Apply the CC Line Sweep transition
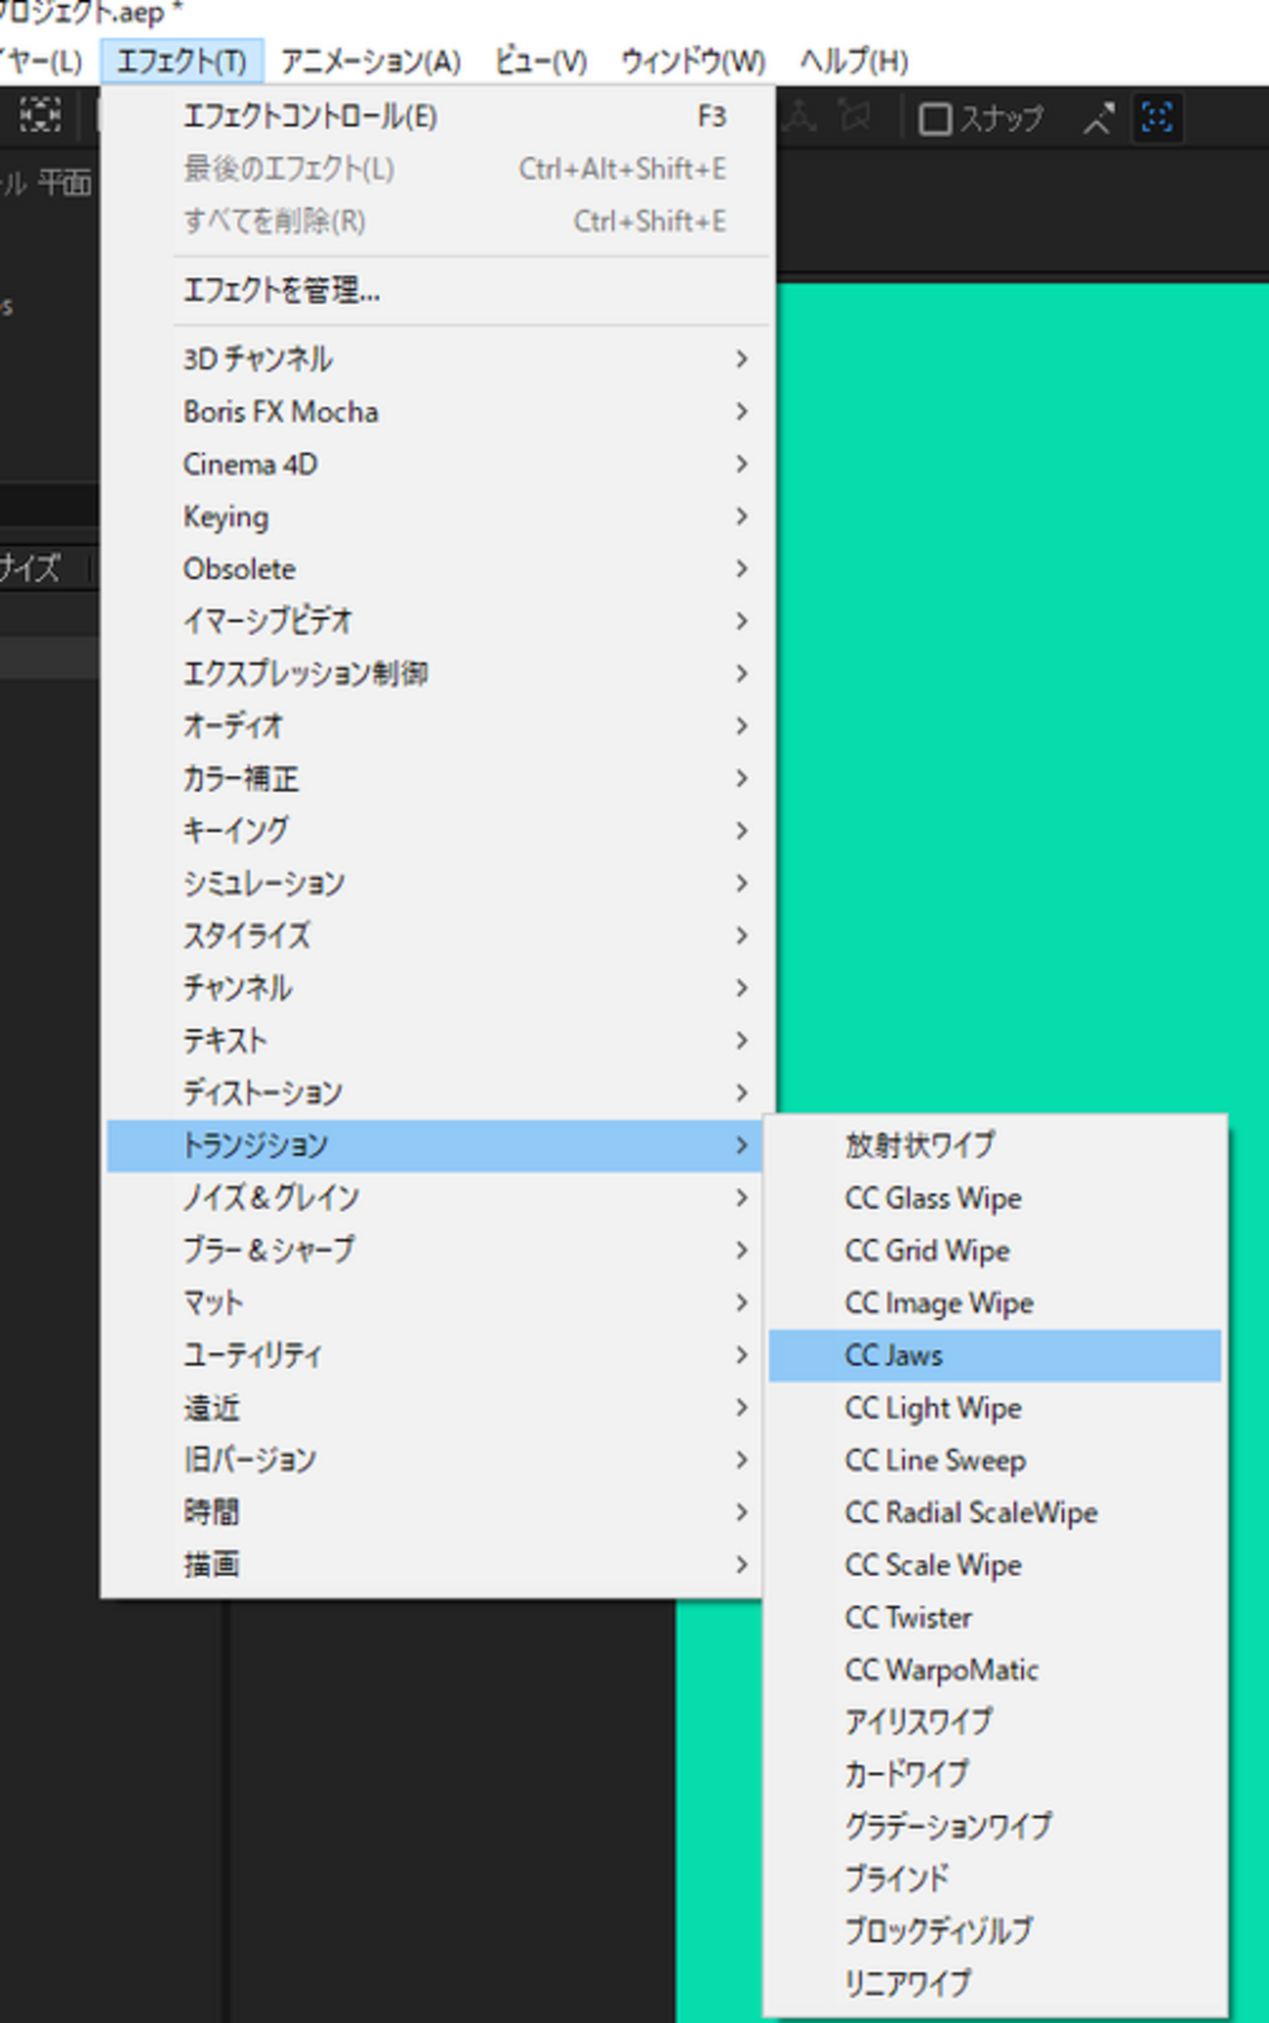The width and height of the screenshot is (1269, 2023). (995, 1461)
